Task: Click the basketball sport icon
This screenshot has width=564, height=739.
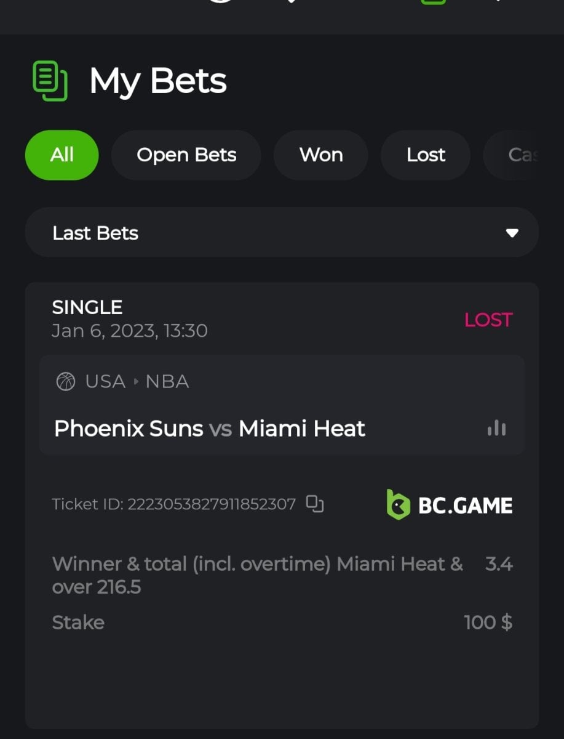Action: click(65, 382)
